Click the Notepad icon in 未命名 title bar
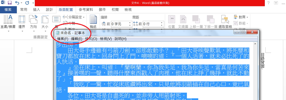This screenshot has width=286, height=100. (x=58, y=33)
